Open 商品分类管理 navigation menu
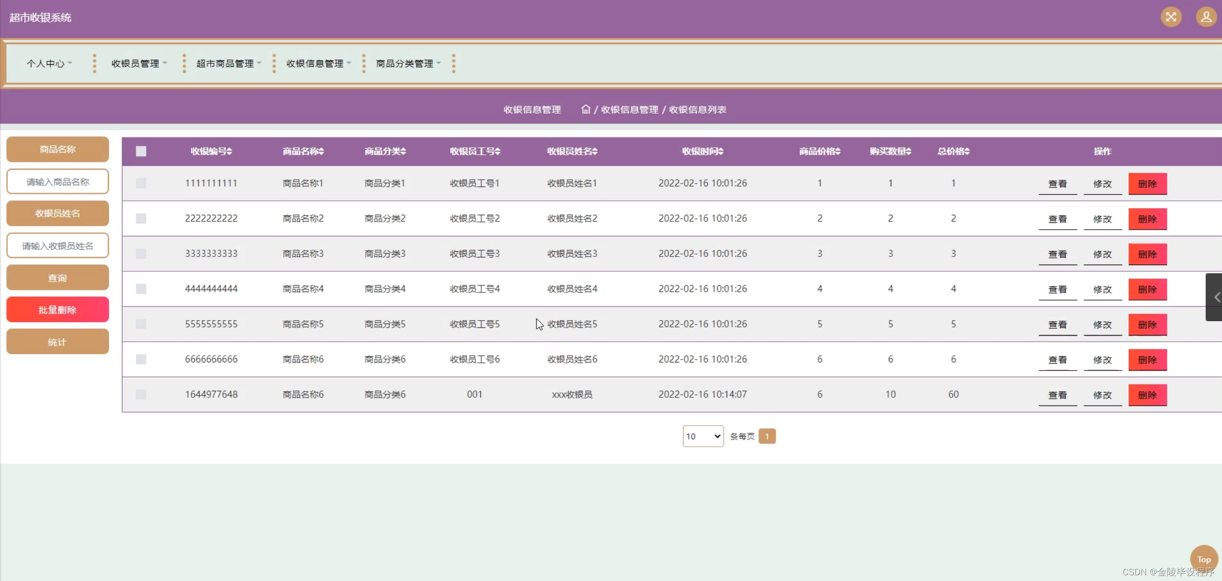This screenshot has width=1222, height=581. [x=408, y=63]
